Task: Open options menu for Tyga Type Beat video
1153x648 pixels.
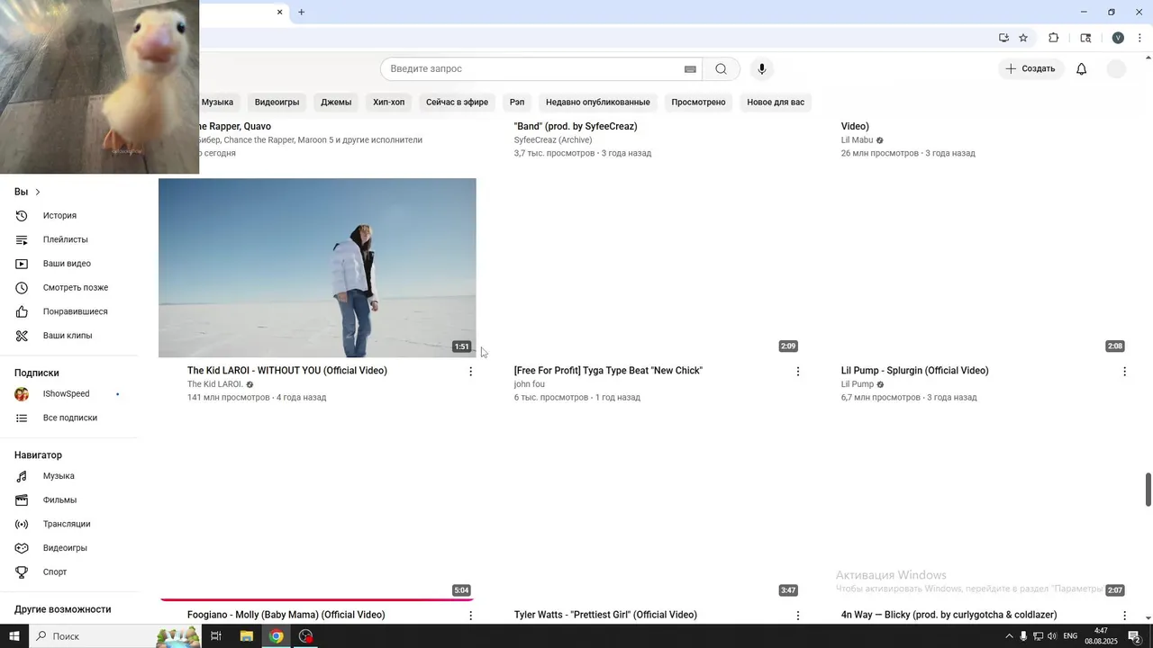Action: (797, 371)
